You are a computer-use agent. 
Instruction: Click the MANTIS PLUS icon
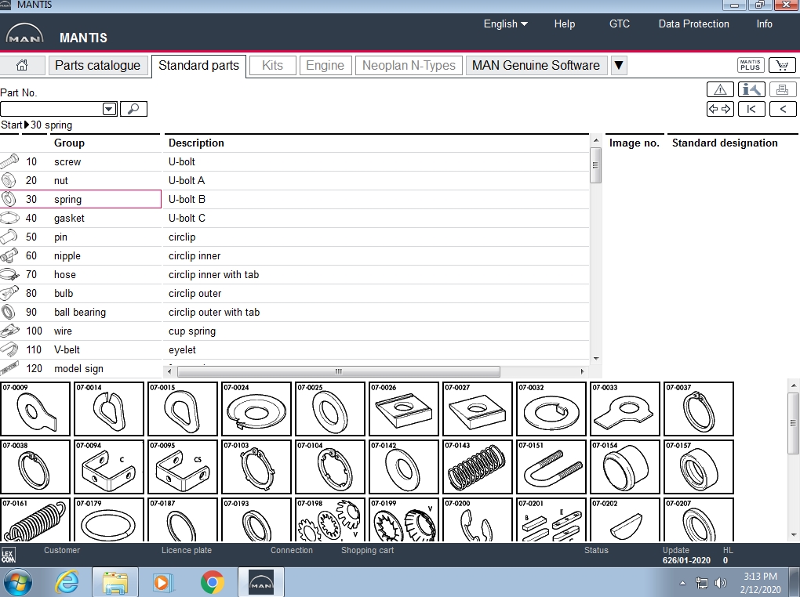[751, 65]
